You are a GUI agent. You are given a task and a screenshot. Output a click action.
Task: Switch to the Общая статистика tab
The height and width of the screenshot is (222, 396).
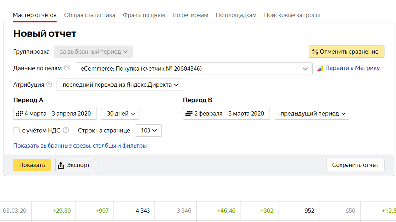coord(90,15)
